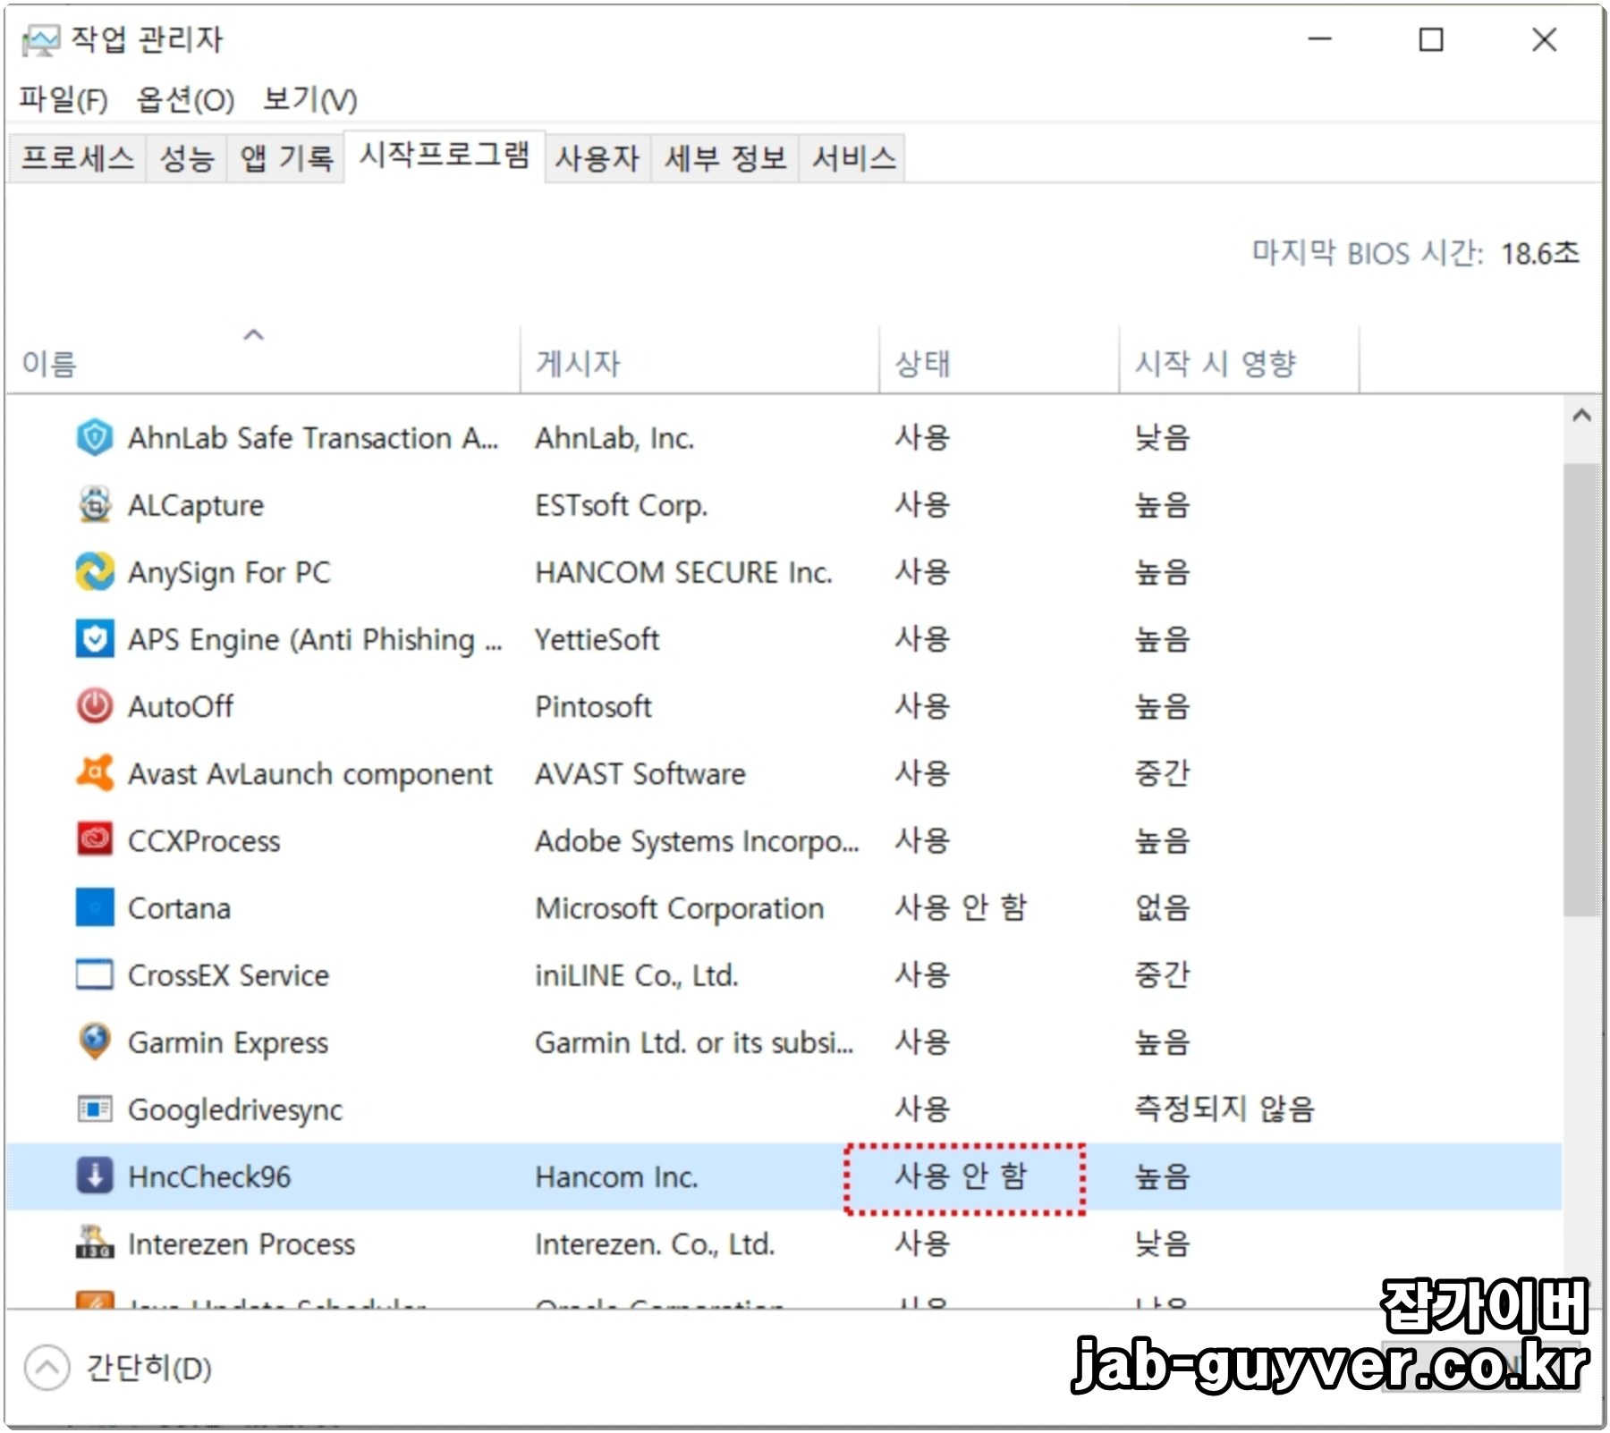This screenshot has width=1610, height=1433.
Task: Click the scrollbar up arrow
Action: click(x=1581, y=416)
